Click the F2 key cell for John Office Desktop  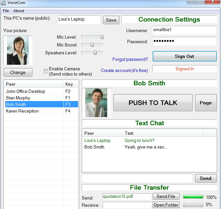(x=71, y=91)
